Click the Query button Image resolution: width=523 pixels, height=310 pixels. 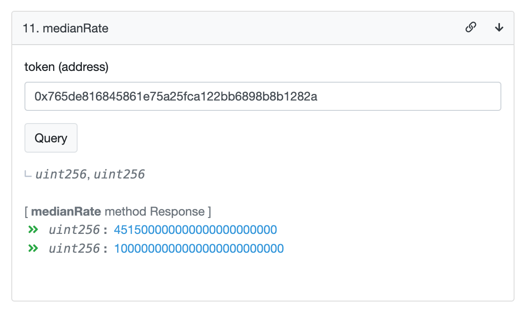pyautogui.click(x=51, y=138)
